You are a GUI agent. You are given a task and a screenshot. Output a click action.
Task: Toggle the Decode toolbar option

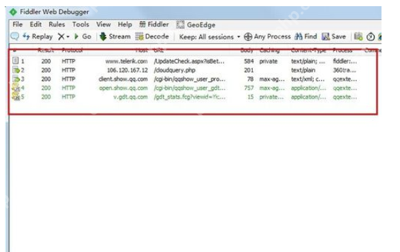152,36
